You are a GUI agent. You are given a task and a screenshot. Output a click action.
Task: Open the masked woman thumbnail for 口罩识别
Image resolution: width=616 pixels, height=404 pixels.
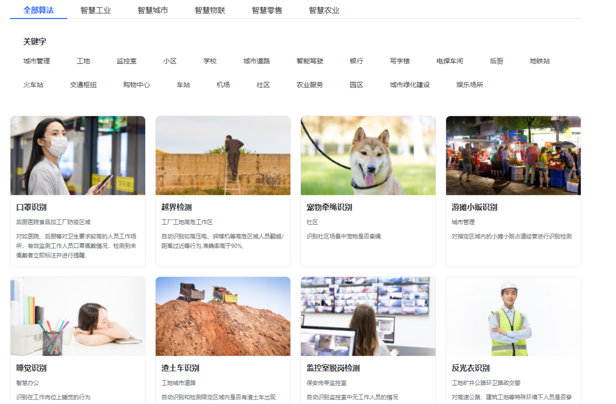coord(78,155)
